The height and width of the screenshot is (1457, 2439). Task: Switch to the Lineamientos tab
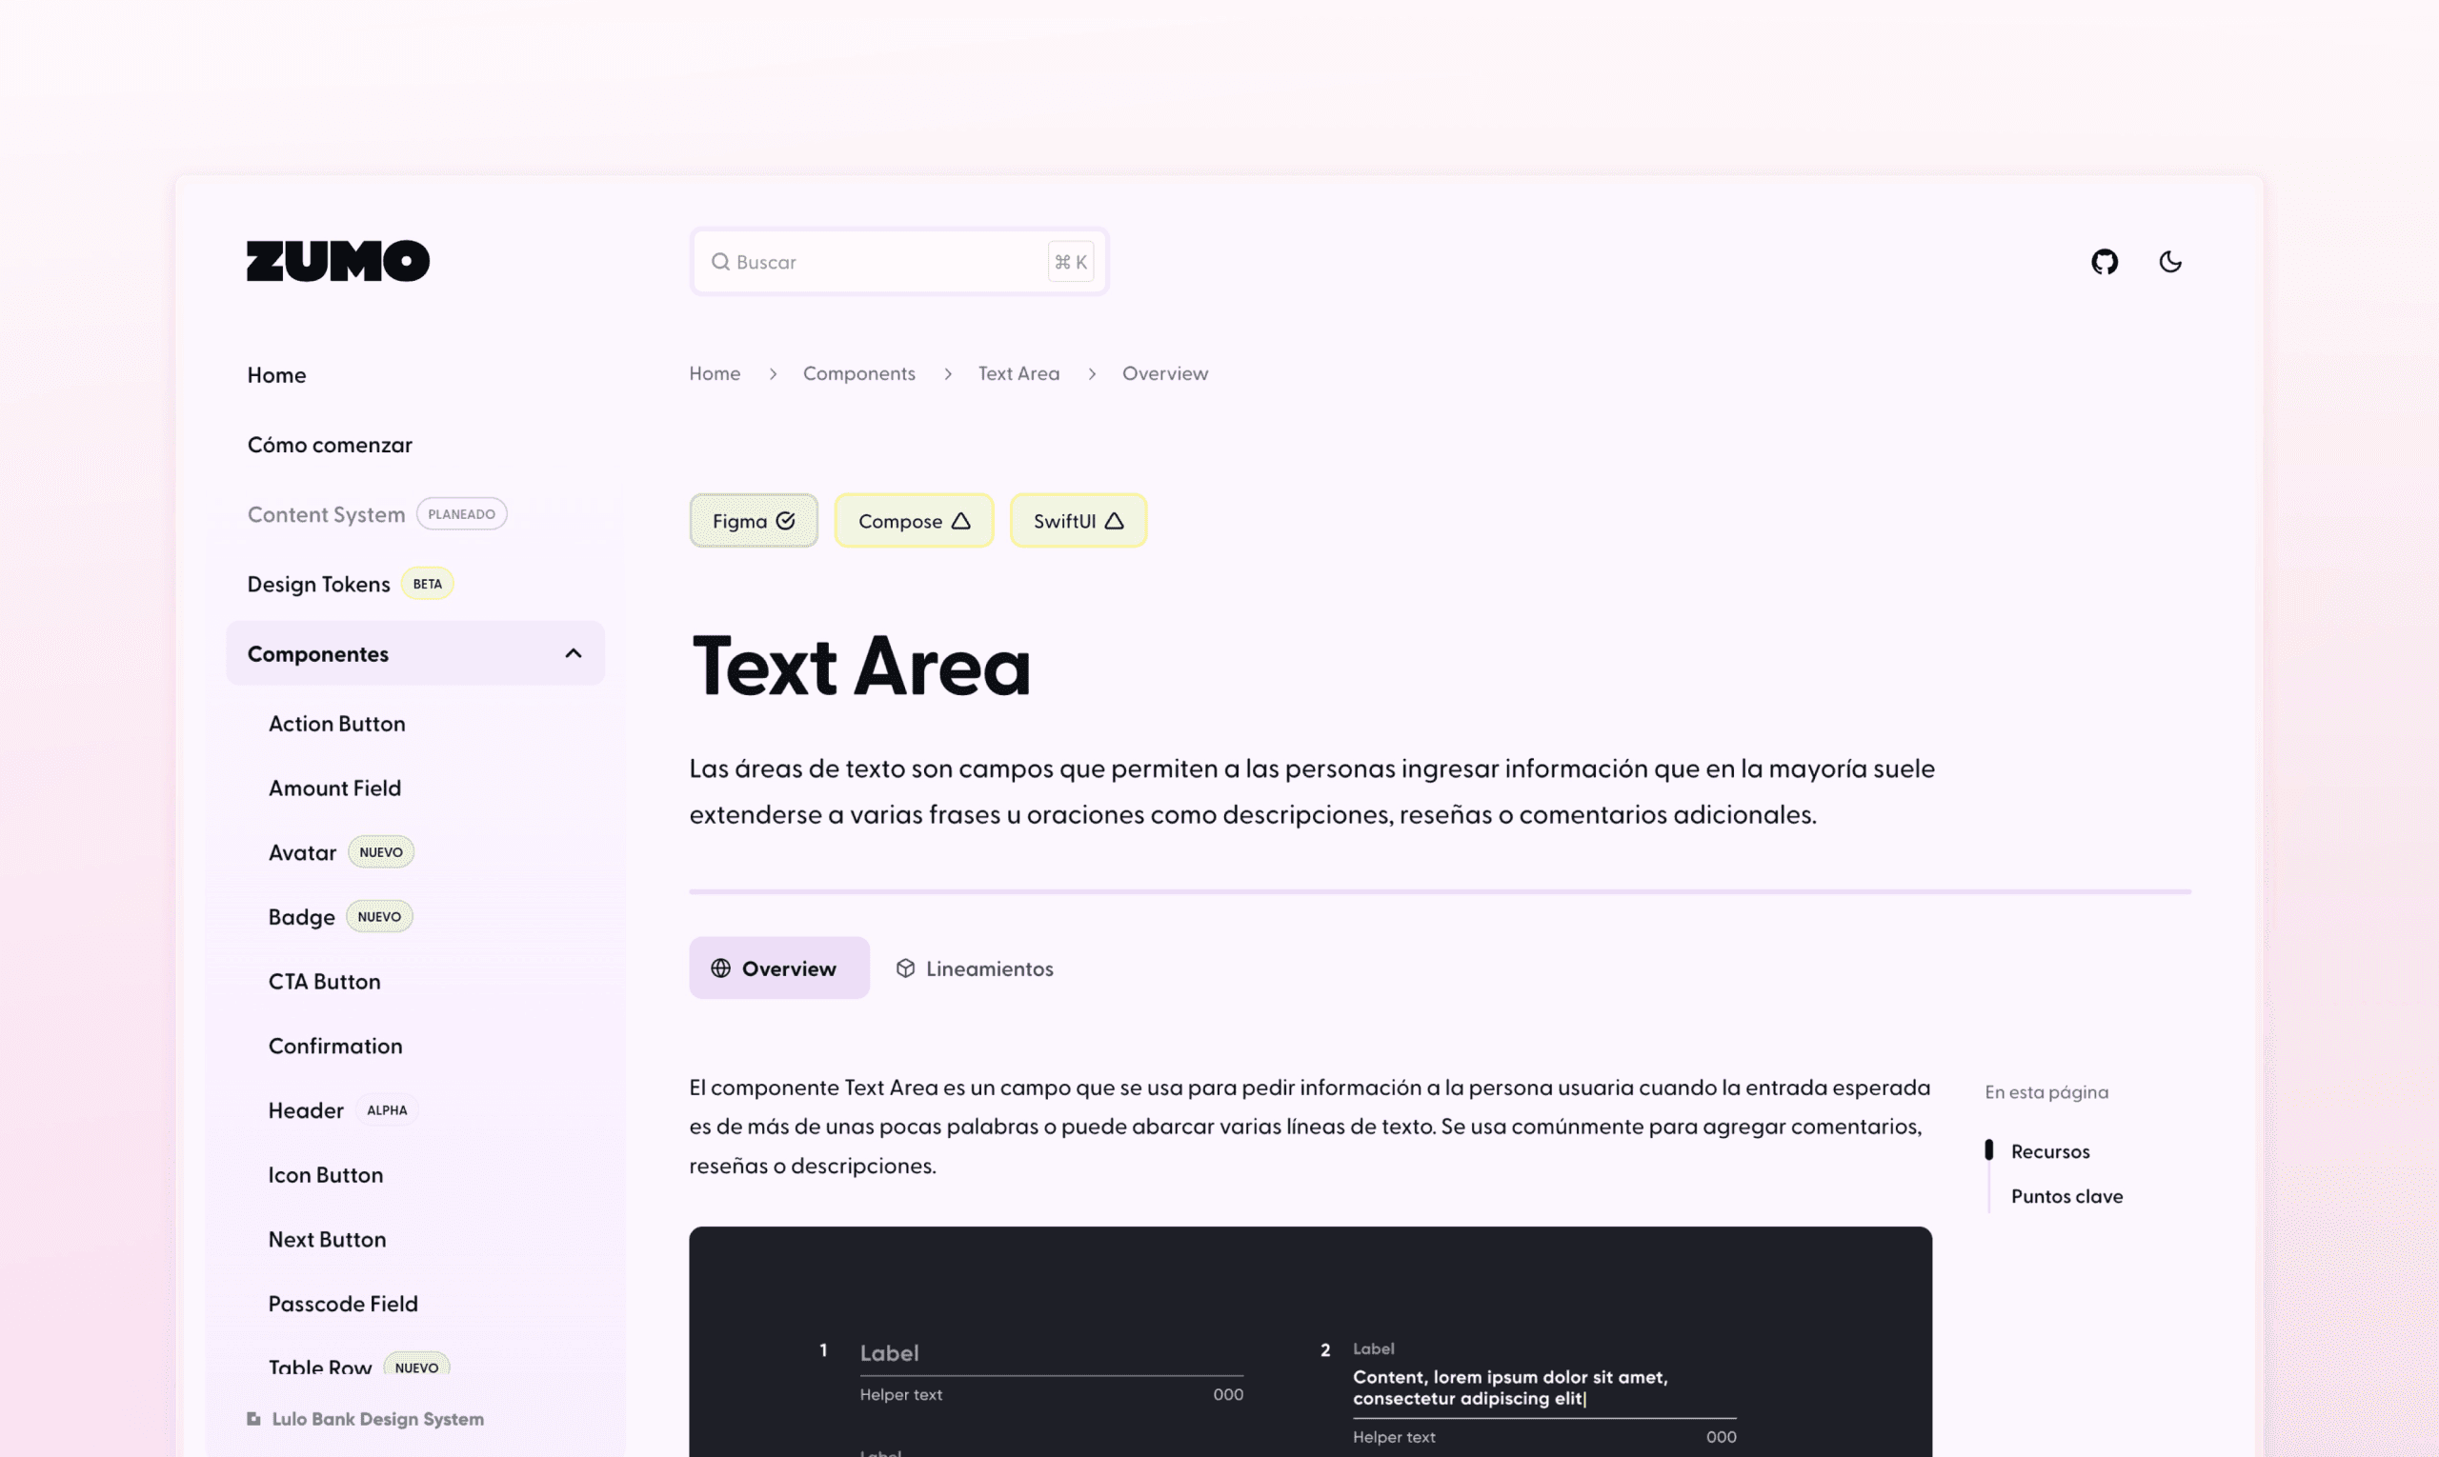click(988, 968)
